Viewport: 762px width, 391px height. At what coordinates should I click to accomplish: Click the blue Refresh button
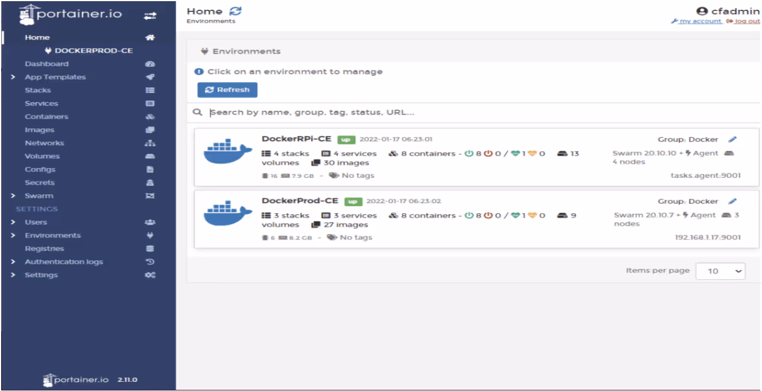pos(227,90)
